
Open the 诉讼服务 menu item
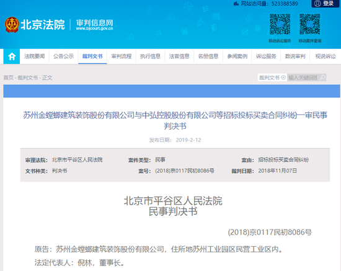(266, 56)
